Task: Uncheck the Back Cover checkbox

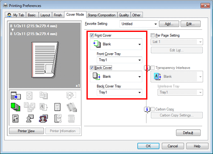Action: coord(92,68)
